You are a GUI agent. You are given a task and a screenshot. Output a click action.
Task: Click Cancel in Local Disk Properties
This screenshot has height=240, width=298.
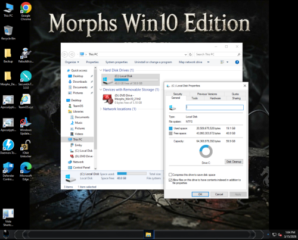point(219,194)
